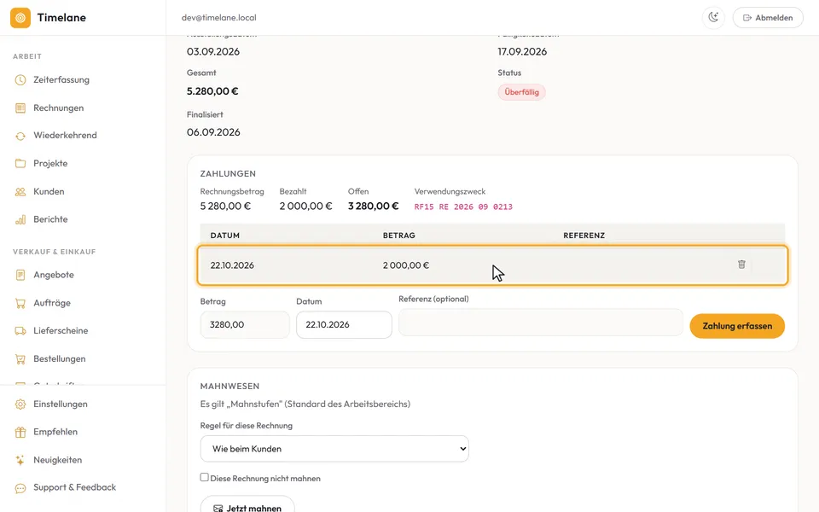Click the Abmelden logout button
Screen dimensions: 819x512
768,18
